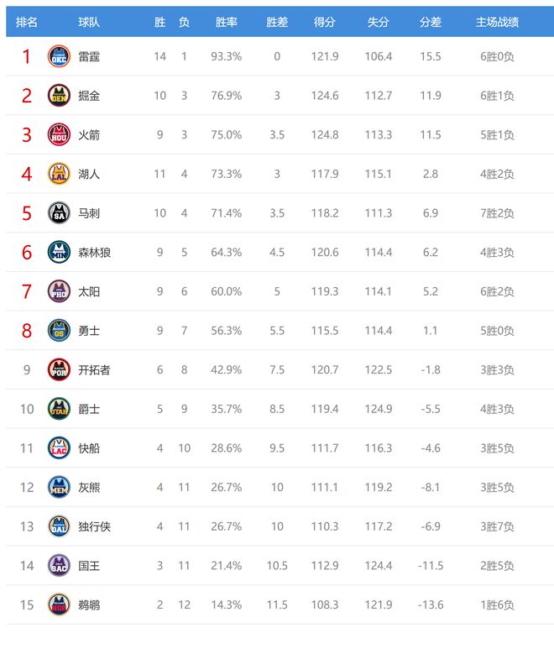Open the 雷霆 team name link

[x=89, y=56]
